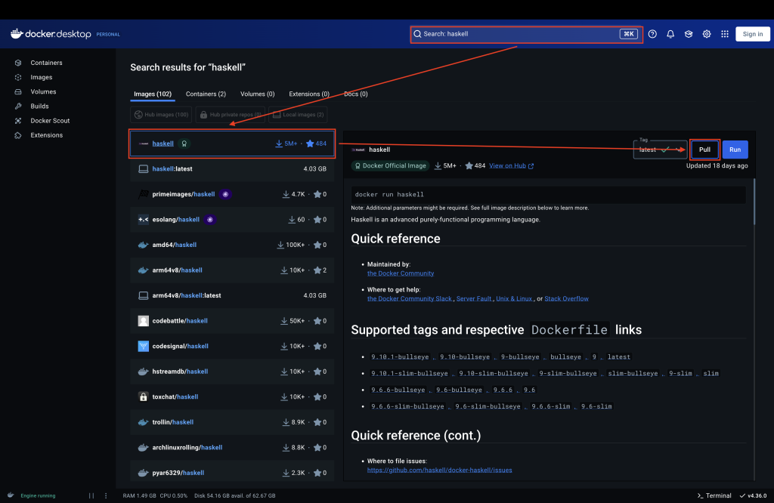The width and height of the screenshot is (774, 503).
Task: Open the Learning Center graduation cap icon
Action: [x=689, y=34]
